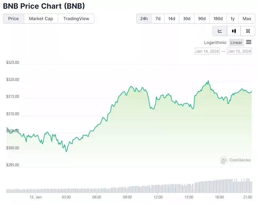The image size is (258, 204).
Task: Choose the 30d range button
Action: pos(187,19)
